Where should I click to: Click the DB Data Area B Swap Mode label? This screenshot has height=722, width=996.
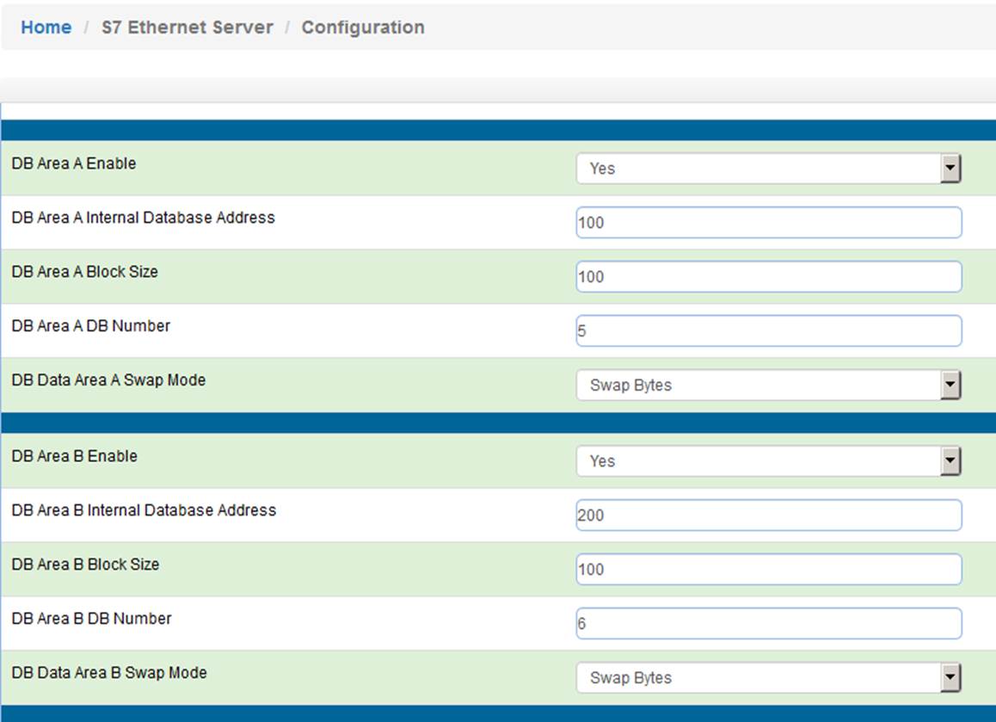109,672
